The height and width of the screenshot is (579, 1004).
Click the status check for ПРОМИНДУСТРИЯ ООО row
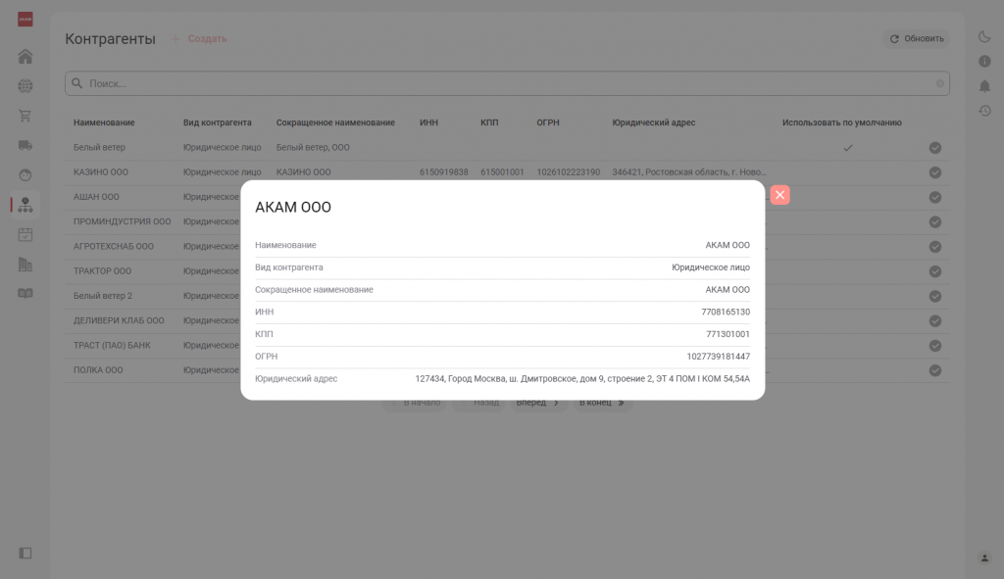934,222
